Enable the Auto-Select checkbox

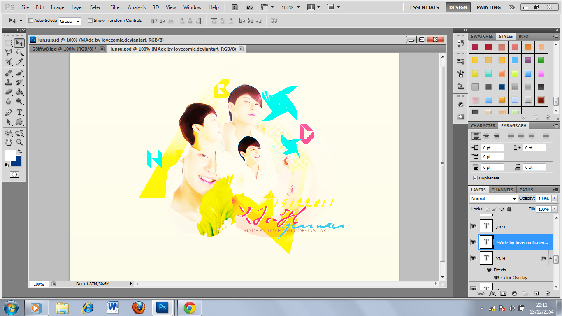tap(31, 21)
